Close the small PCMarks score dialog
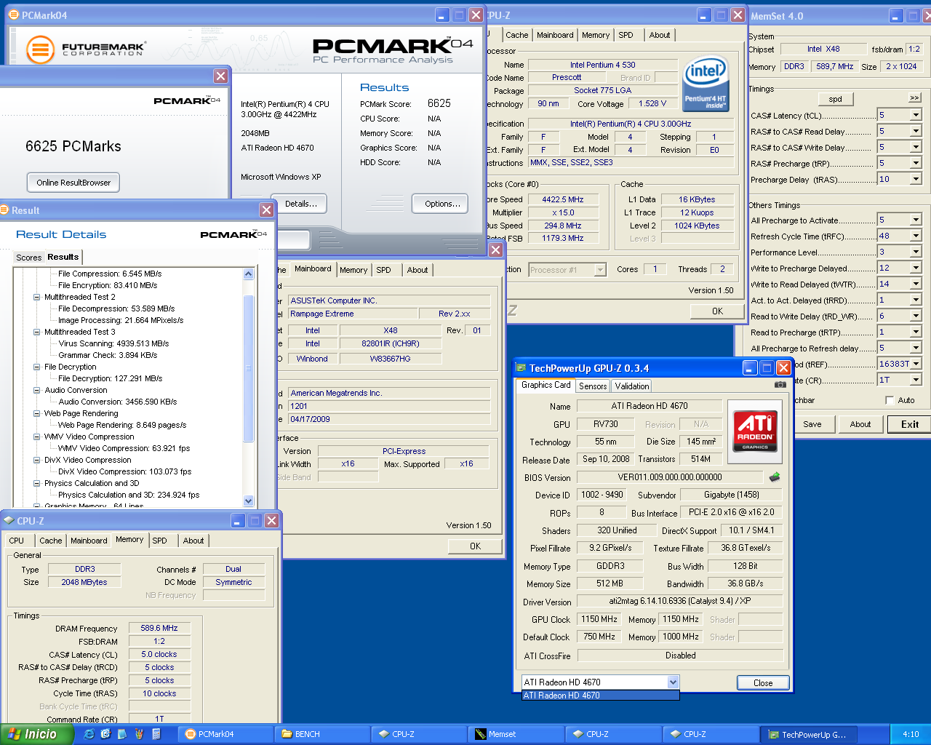This screenshot has height=745, width=931. click(x=220, y=76)
